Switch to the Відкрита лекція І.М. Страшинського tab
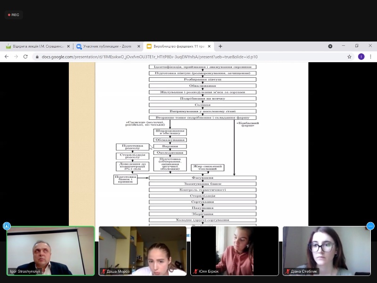377x283 pixels. click(x=38, y=46)
